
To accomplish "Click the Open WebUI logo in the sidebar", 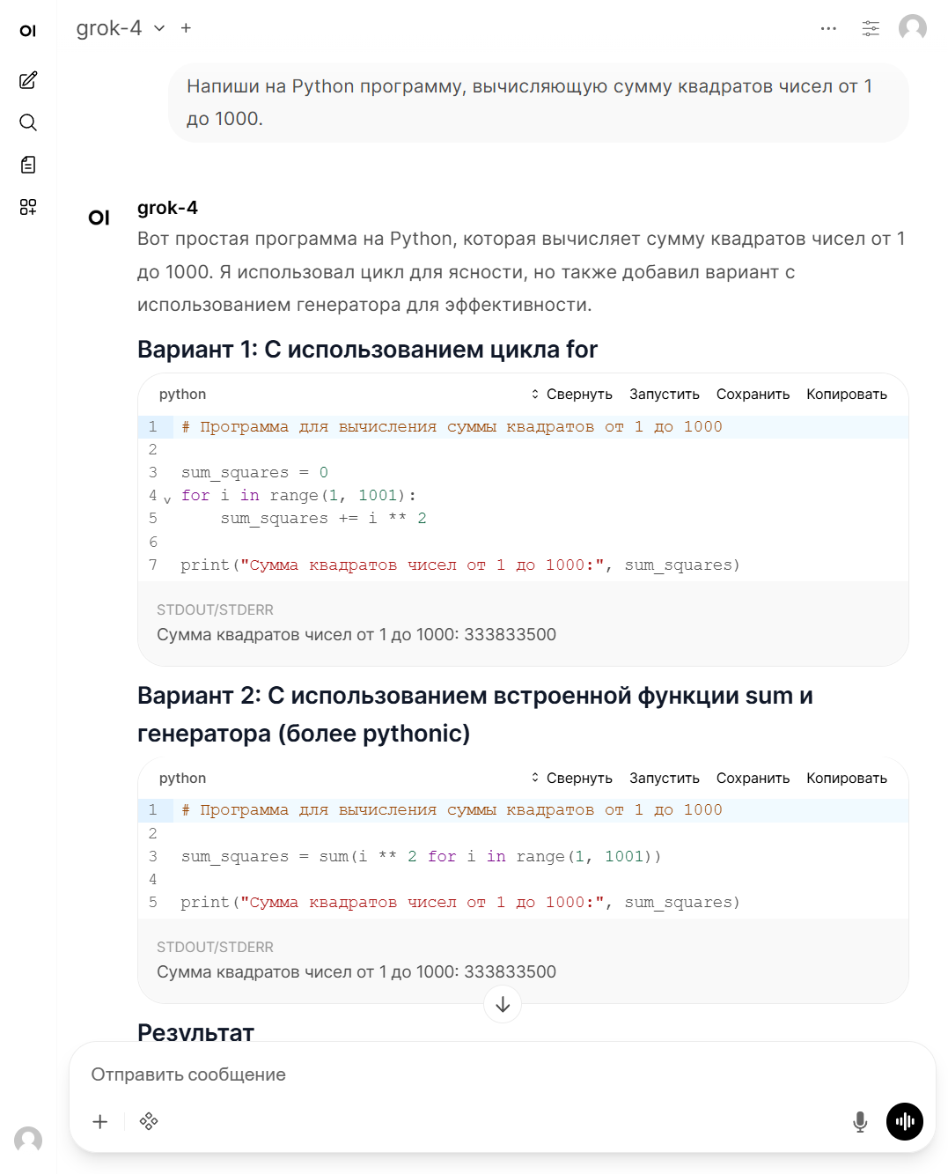I will [27, 29].
